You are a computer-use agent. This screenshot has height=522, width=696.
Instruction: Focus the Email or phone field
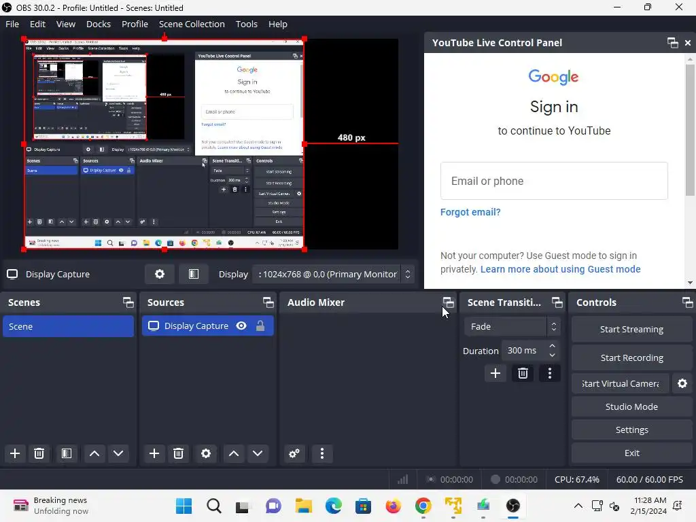pyautogui.click(x=554, y=181)
